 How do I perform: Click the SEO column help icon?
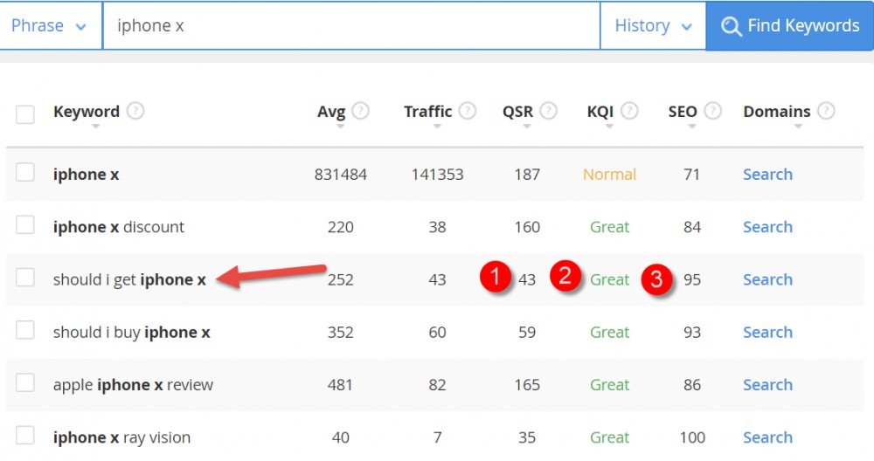click(x=712, y=111)
